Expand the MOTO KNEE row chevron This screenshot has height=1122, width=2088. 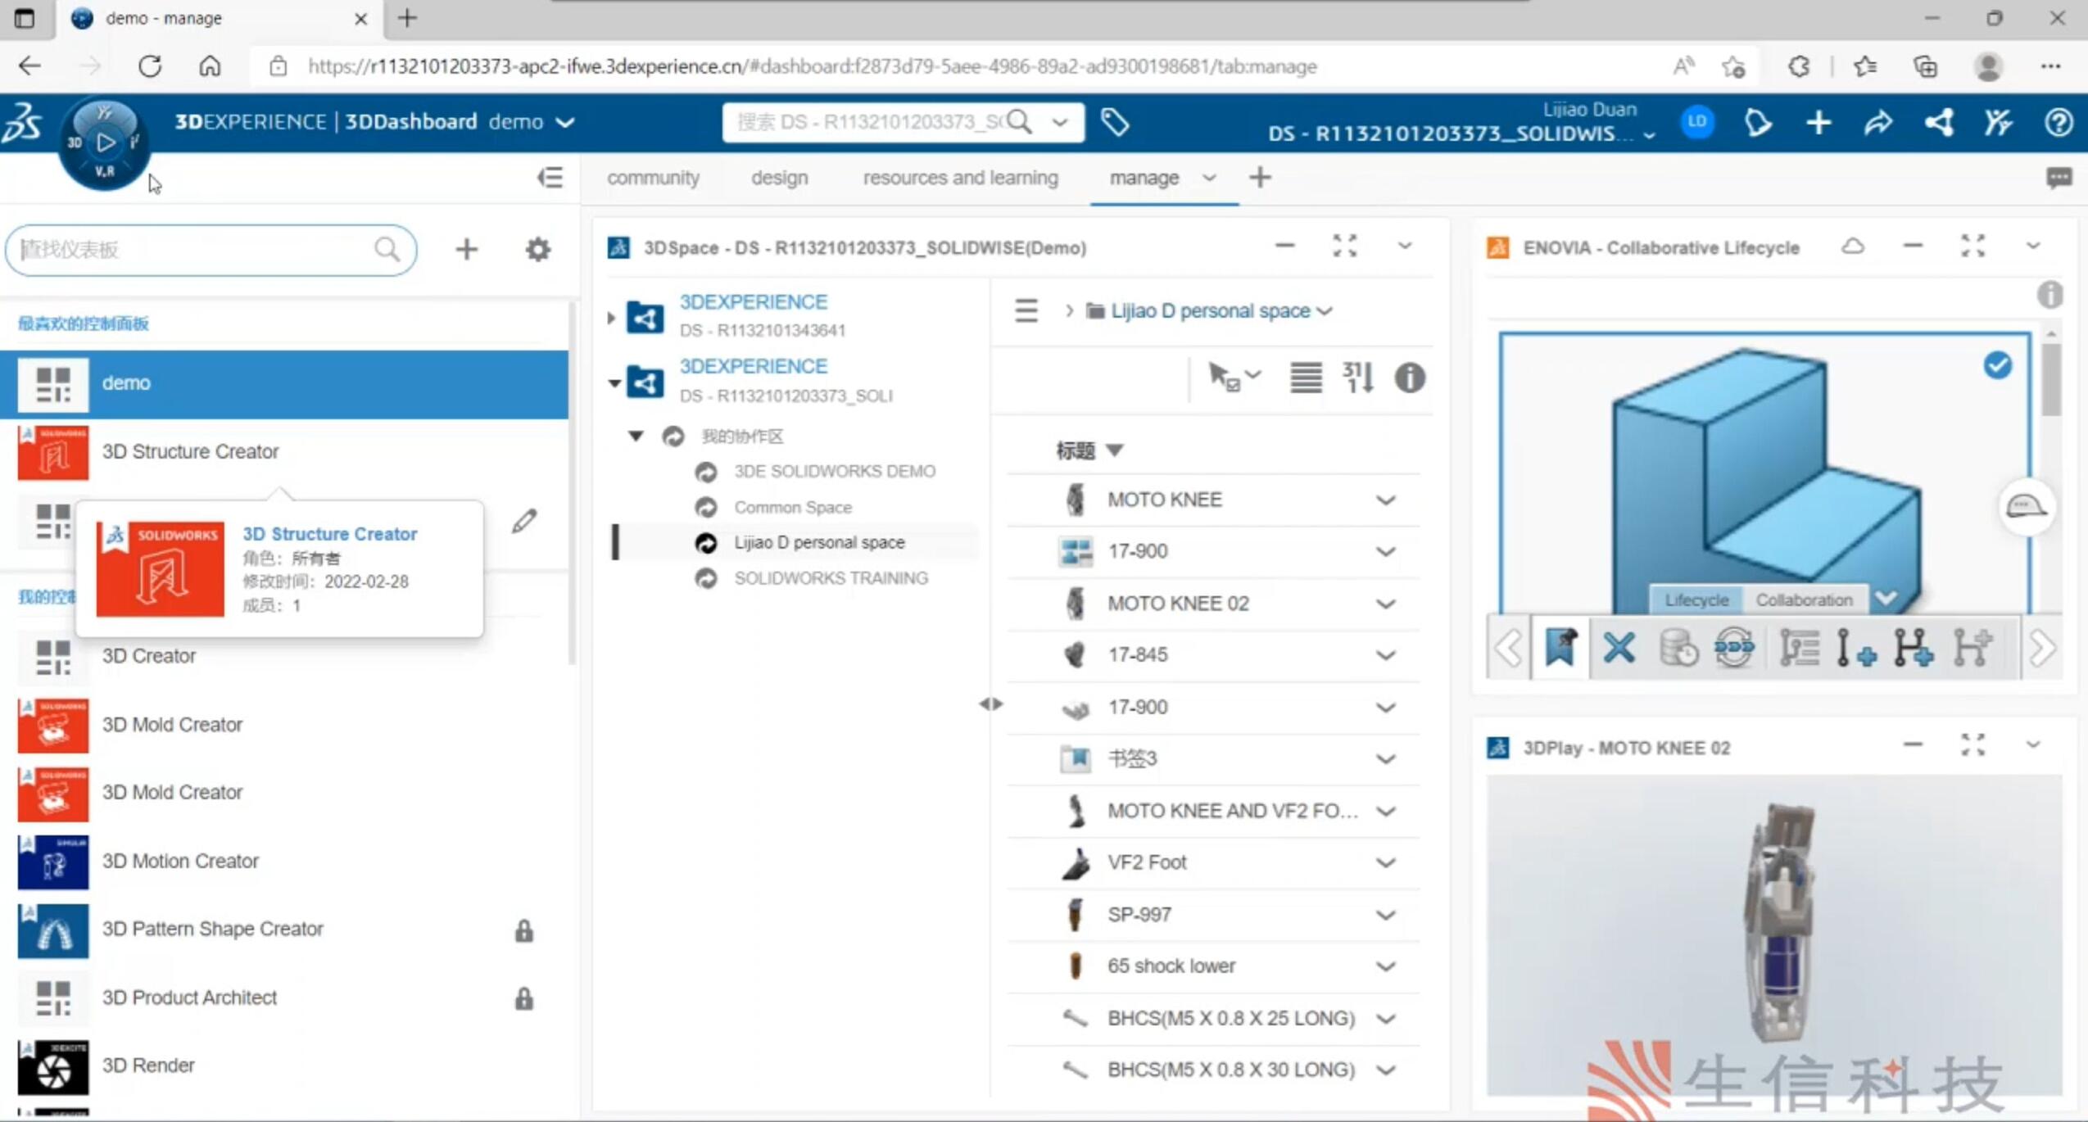1385,500
